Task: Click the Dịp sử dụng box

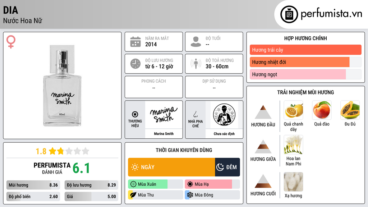Action: pos(214,87)
